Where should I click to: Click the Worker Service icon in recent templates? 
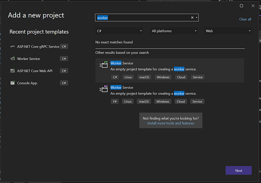pyautogui.click(x=13, y=59)
